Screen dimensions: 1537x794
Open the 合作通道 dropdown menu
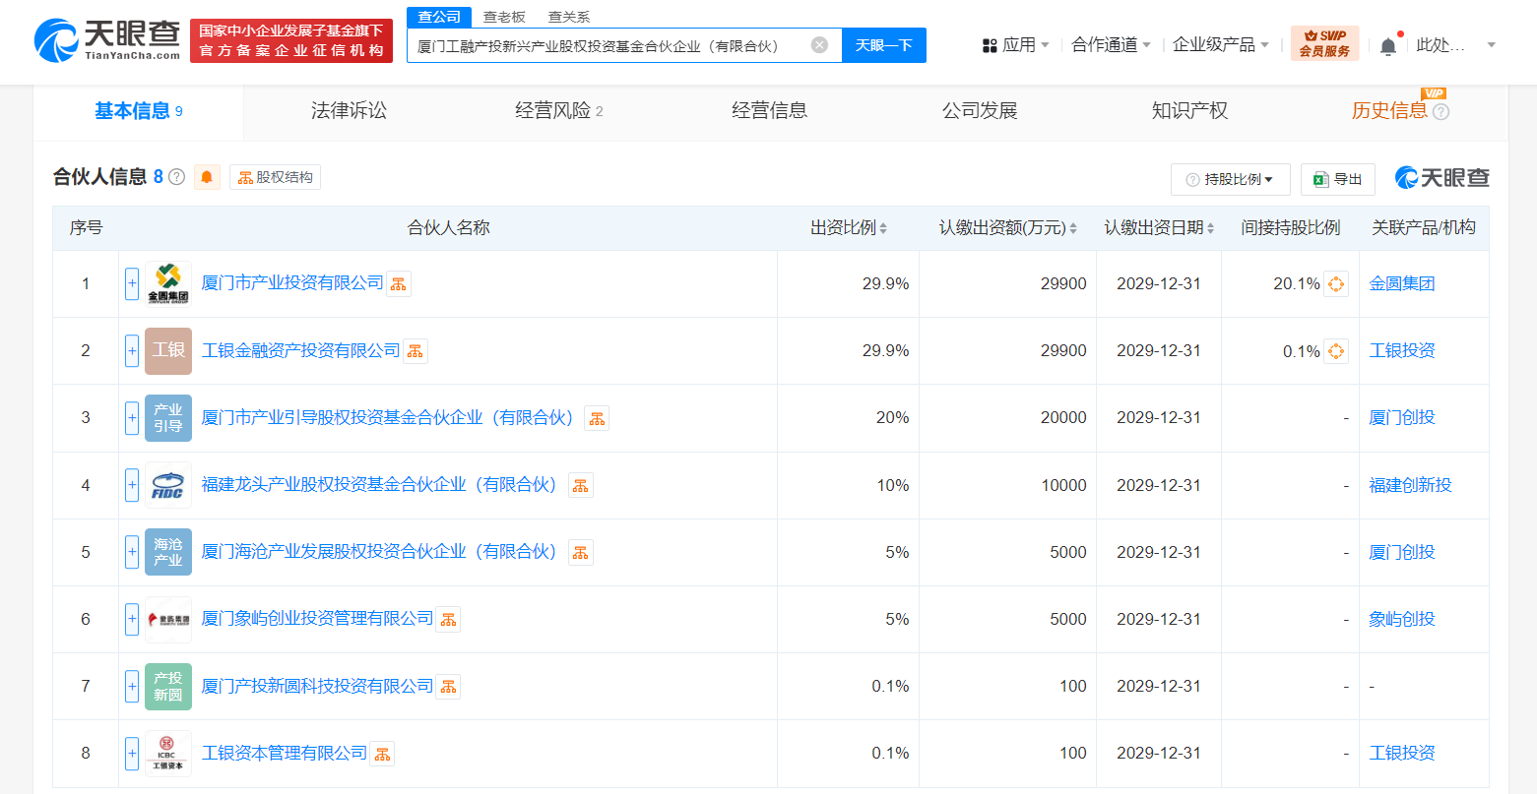coord(1112,45)
